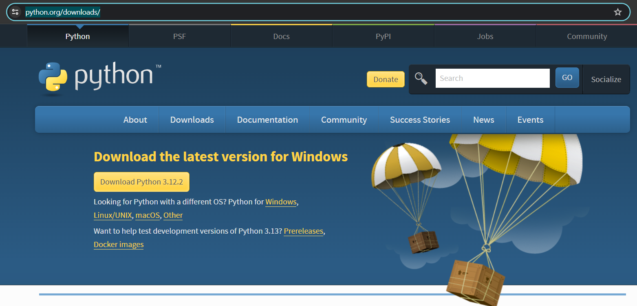Follow the Windows link

point(281,202)
